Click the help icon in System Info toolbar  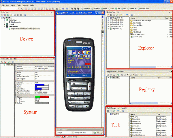(x=13, y=62)
